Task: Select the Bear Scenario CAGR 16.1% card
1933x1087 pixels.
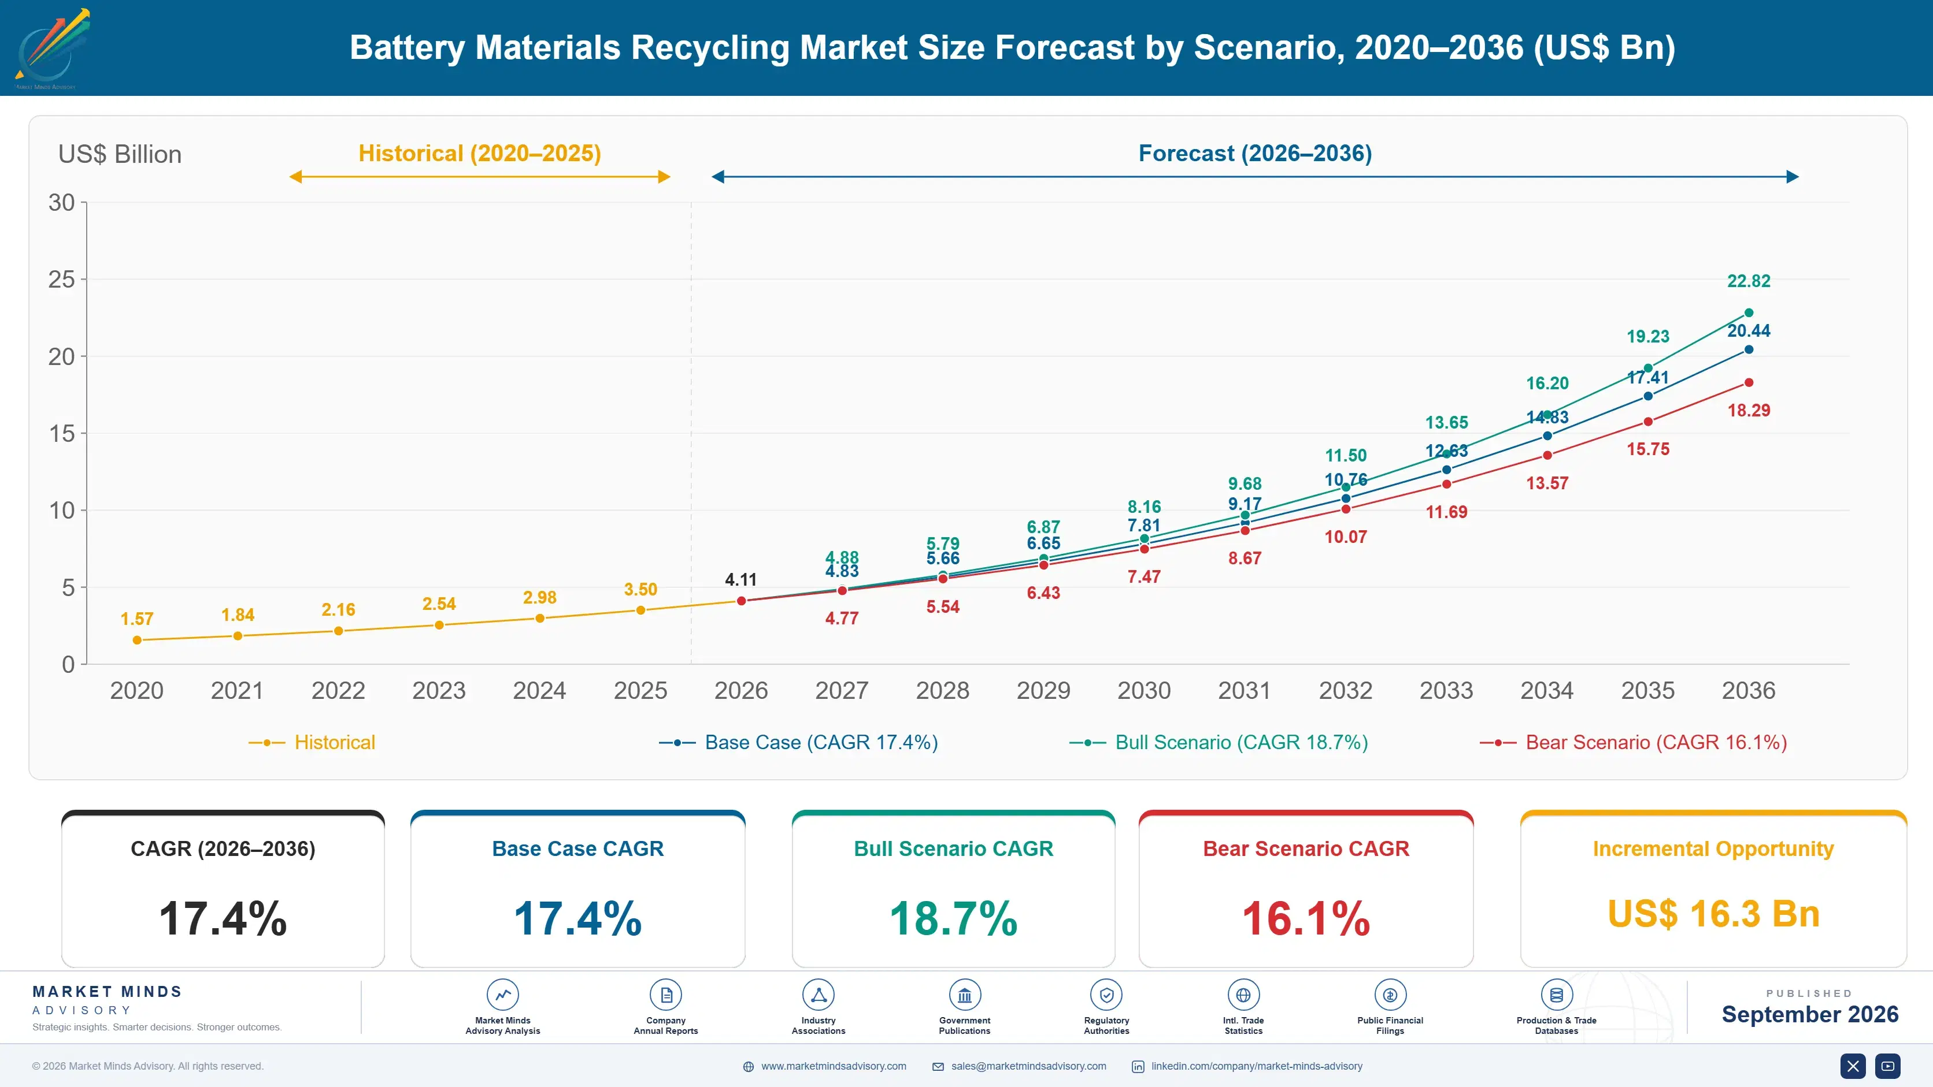Action: [1306, 889]
